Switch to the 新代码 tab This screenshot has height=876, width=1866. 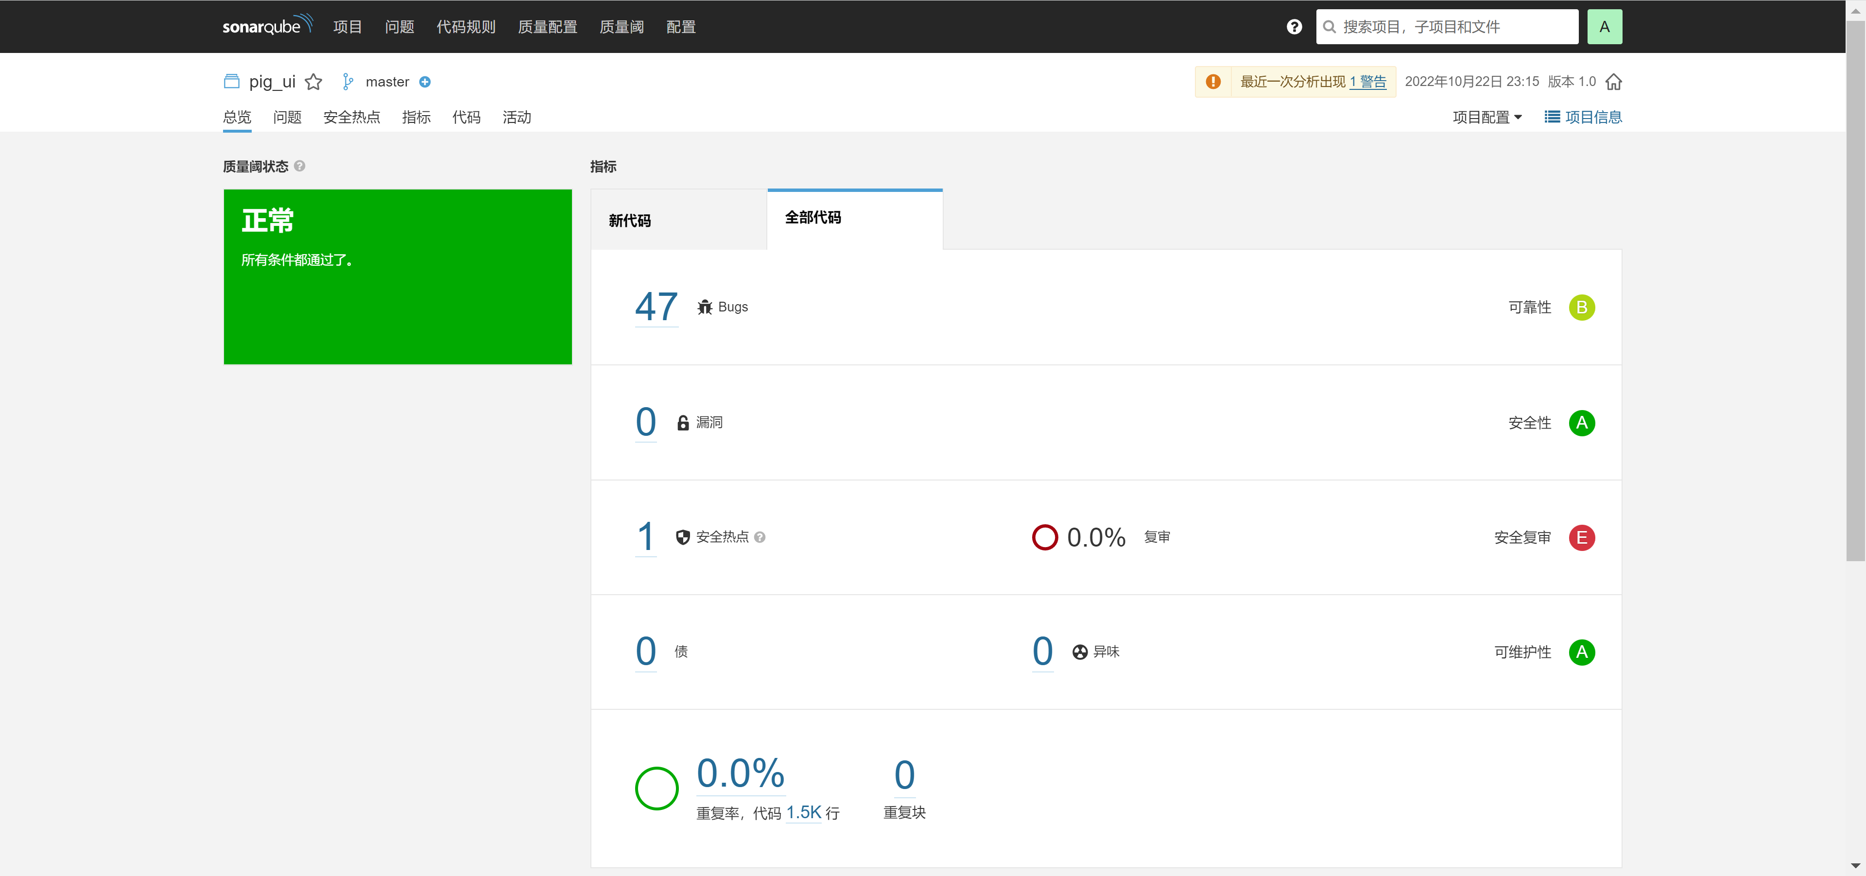tap(629, 221)
